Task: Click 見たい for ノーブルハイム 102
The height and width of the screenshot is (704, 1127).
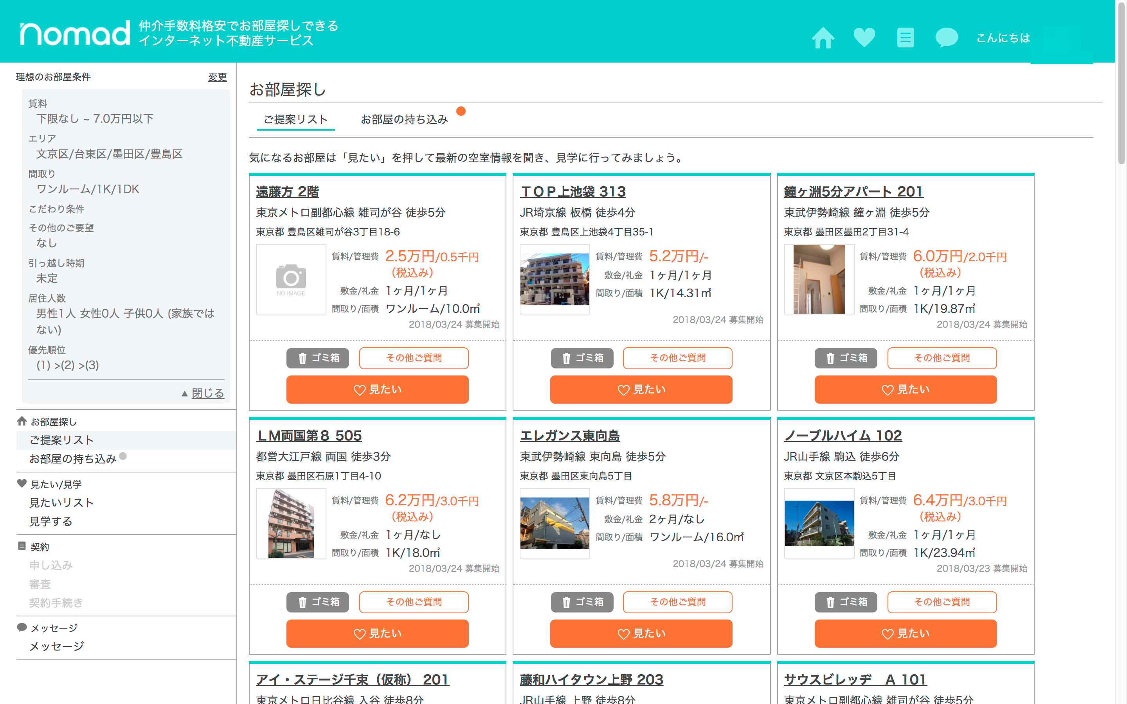Action: click(906, 634)
